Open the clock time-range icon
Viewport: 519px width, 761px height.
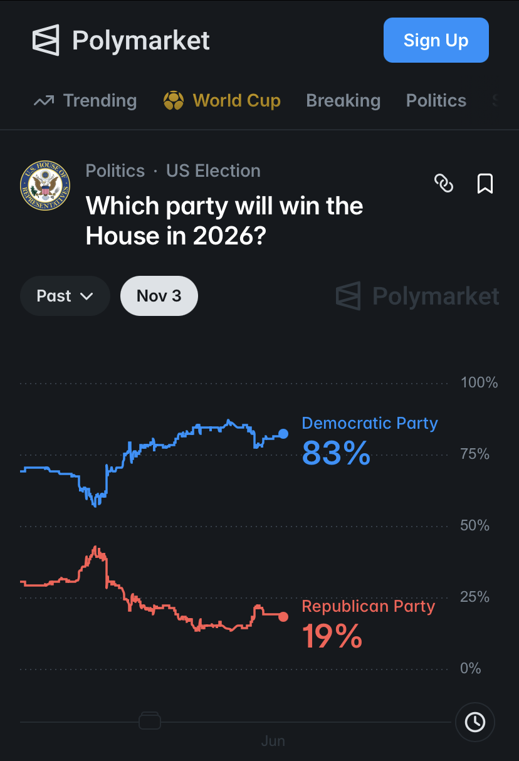[475, 722]
